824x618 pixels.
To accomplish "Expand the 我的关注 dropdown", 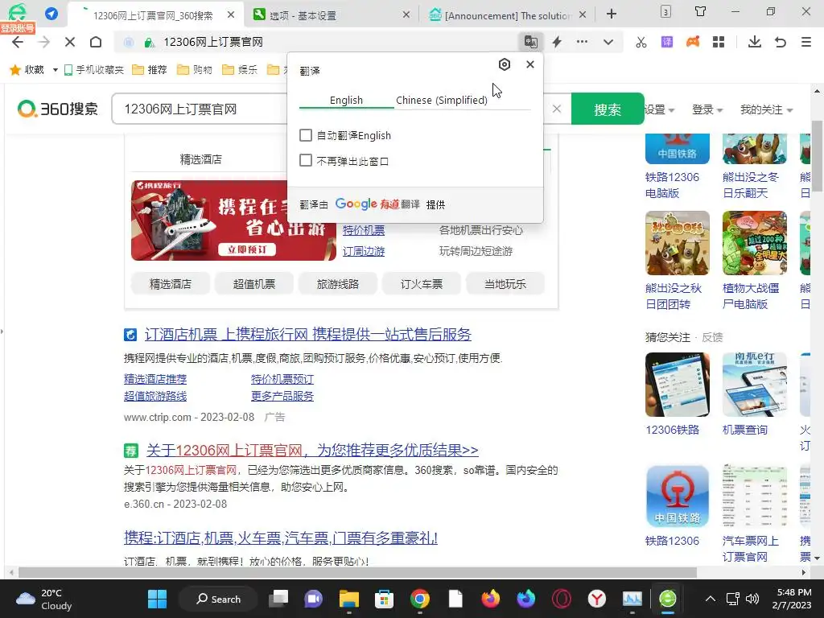I will tap(766, 109).
